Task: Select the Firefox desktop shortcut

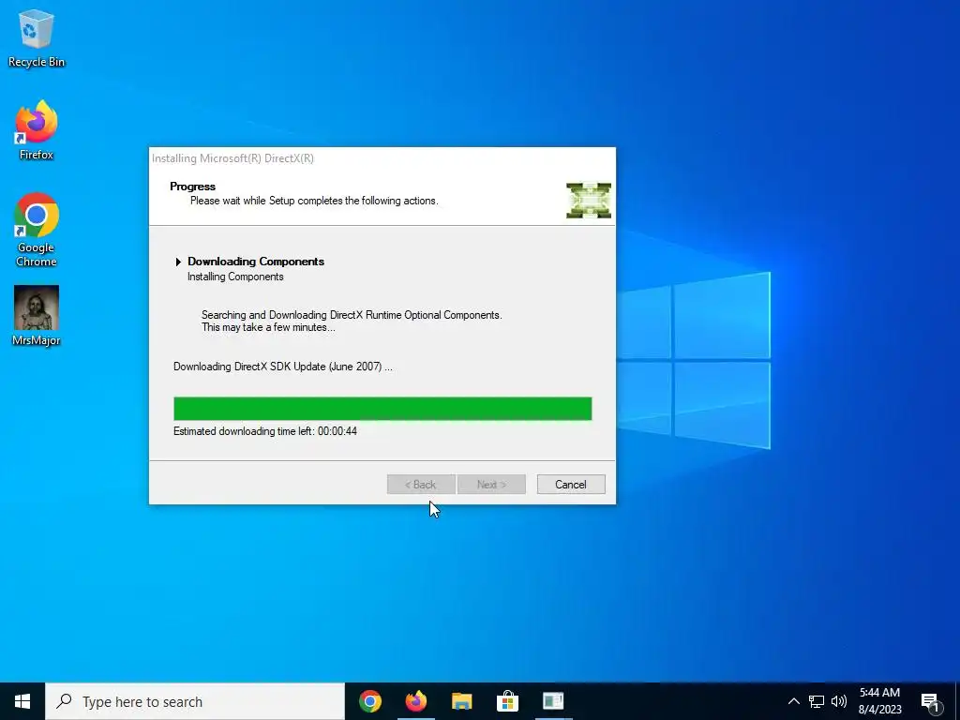Action: point(37,130)
